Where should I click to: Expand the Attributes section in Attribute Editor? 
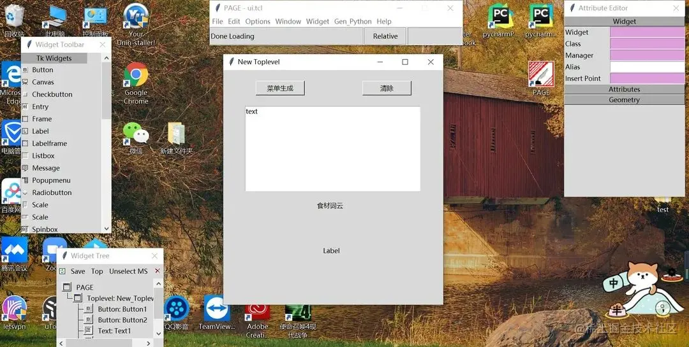624,89
